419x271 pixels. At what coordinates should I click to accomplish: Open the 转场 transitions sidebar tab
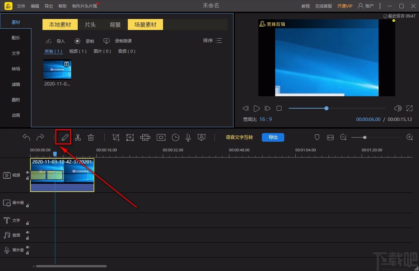(x=16, y=69)
